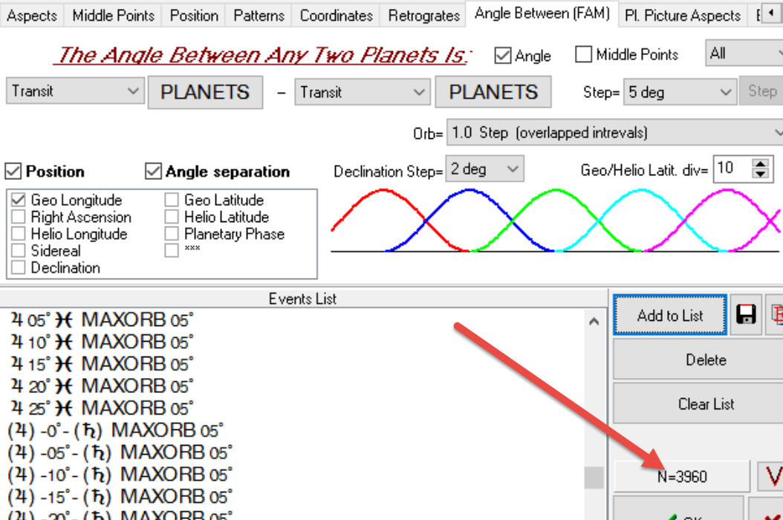Click the second PLANETS button
Viewport: 783px width, 520px height.
pyautogui.click(x=493, y=92)
